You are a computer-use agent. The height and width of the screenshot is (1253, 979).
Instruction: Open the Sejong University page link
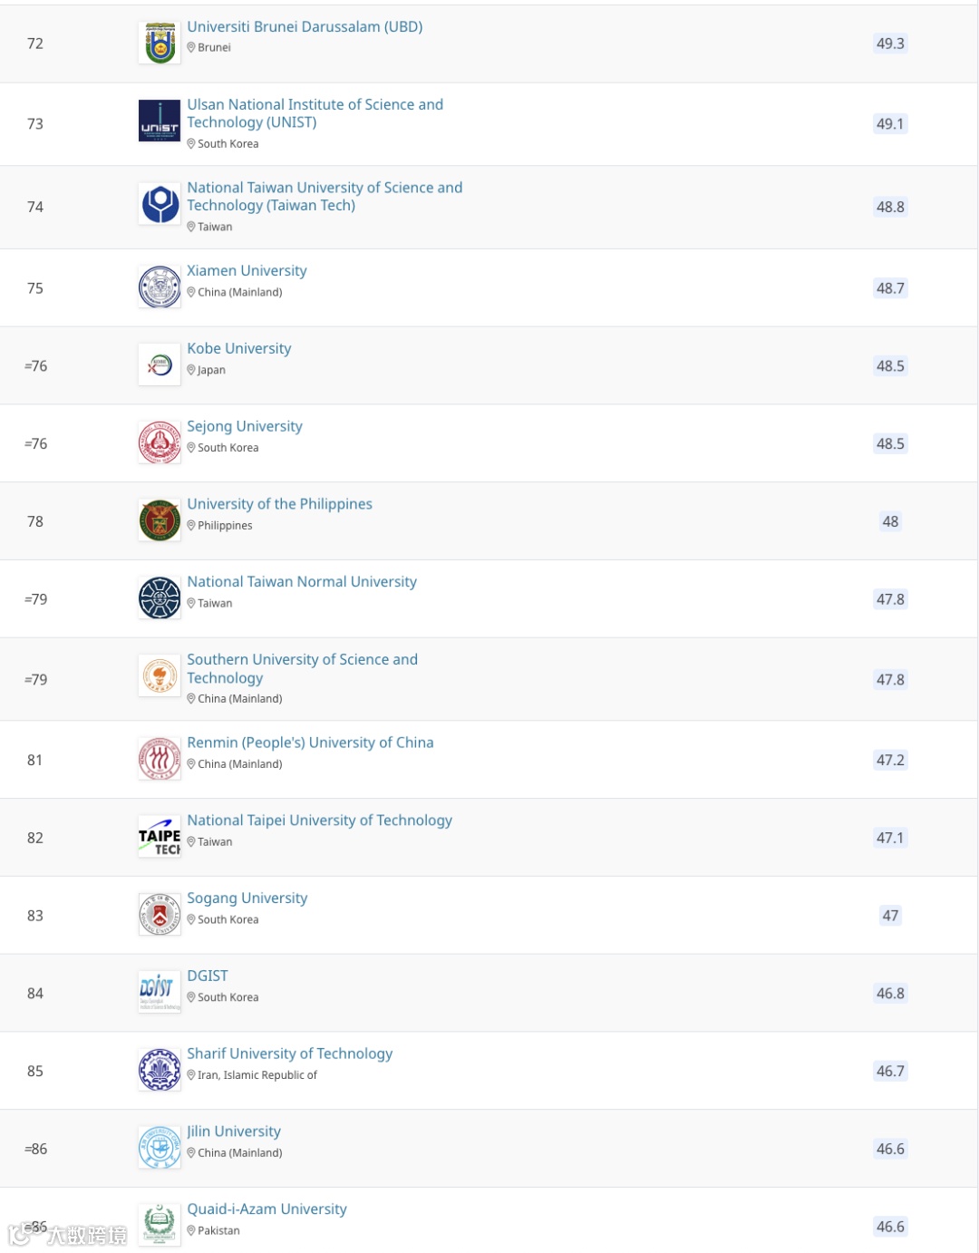pyautogui.click(x=245, y=426)
